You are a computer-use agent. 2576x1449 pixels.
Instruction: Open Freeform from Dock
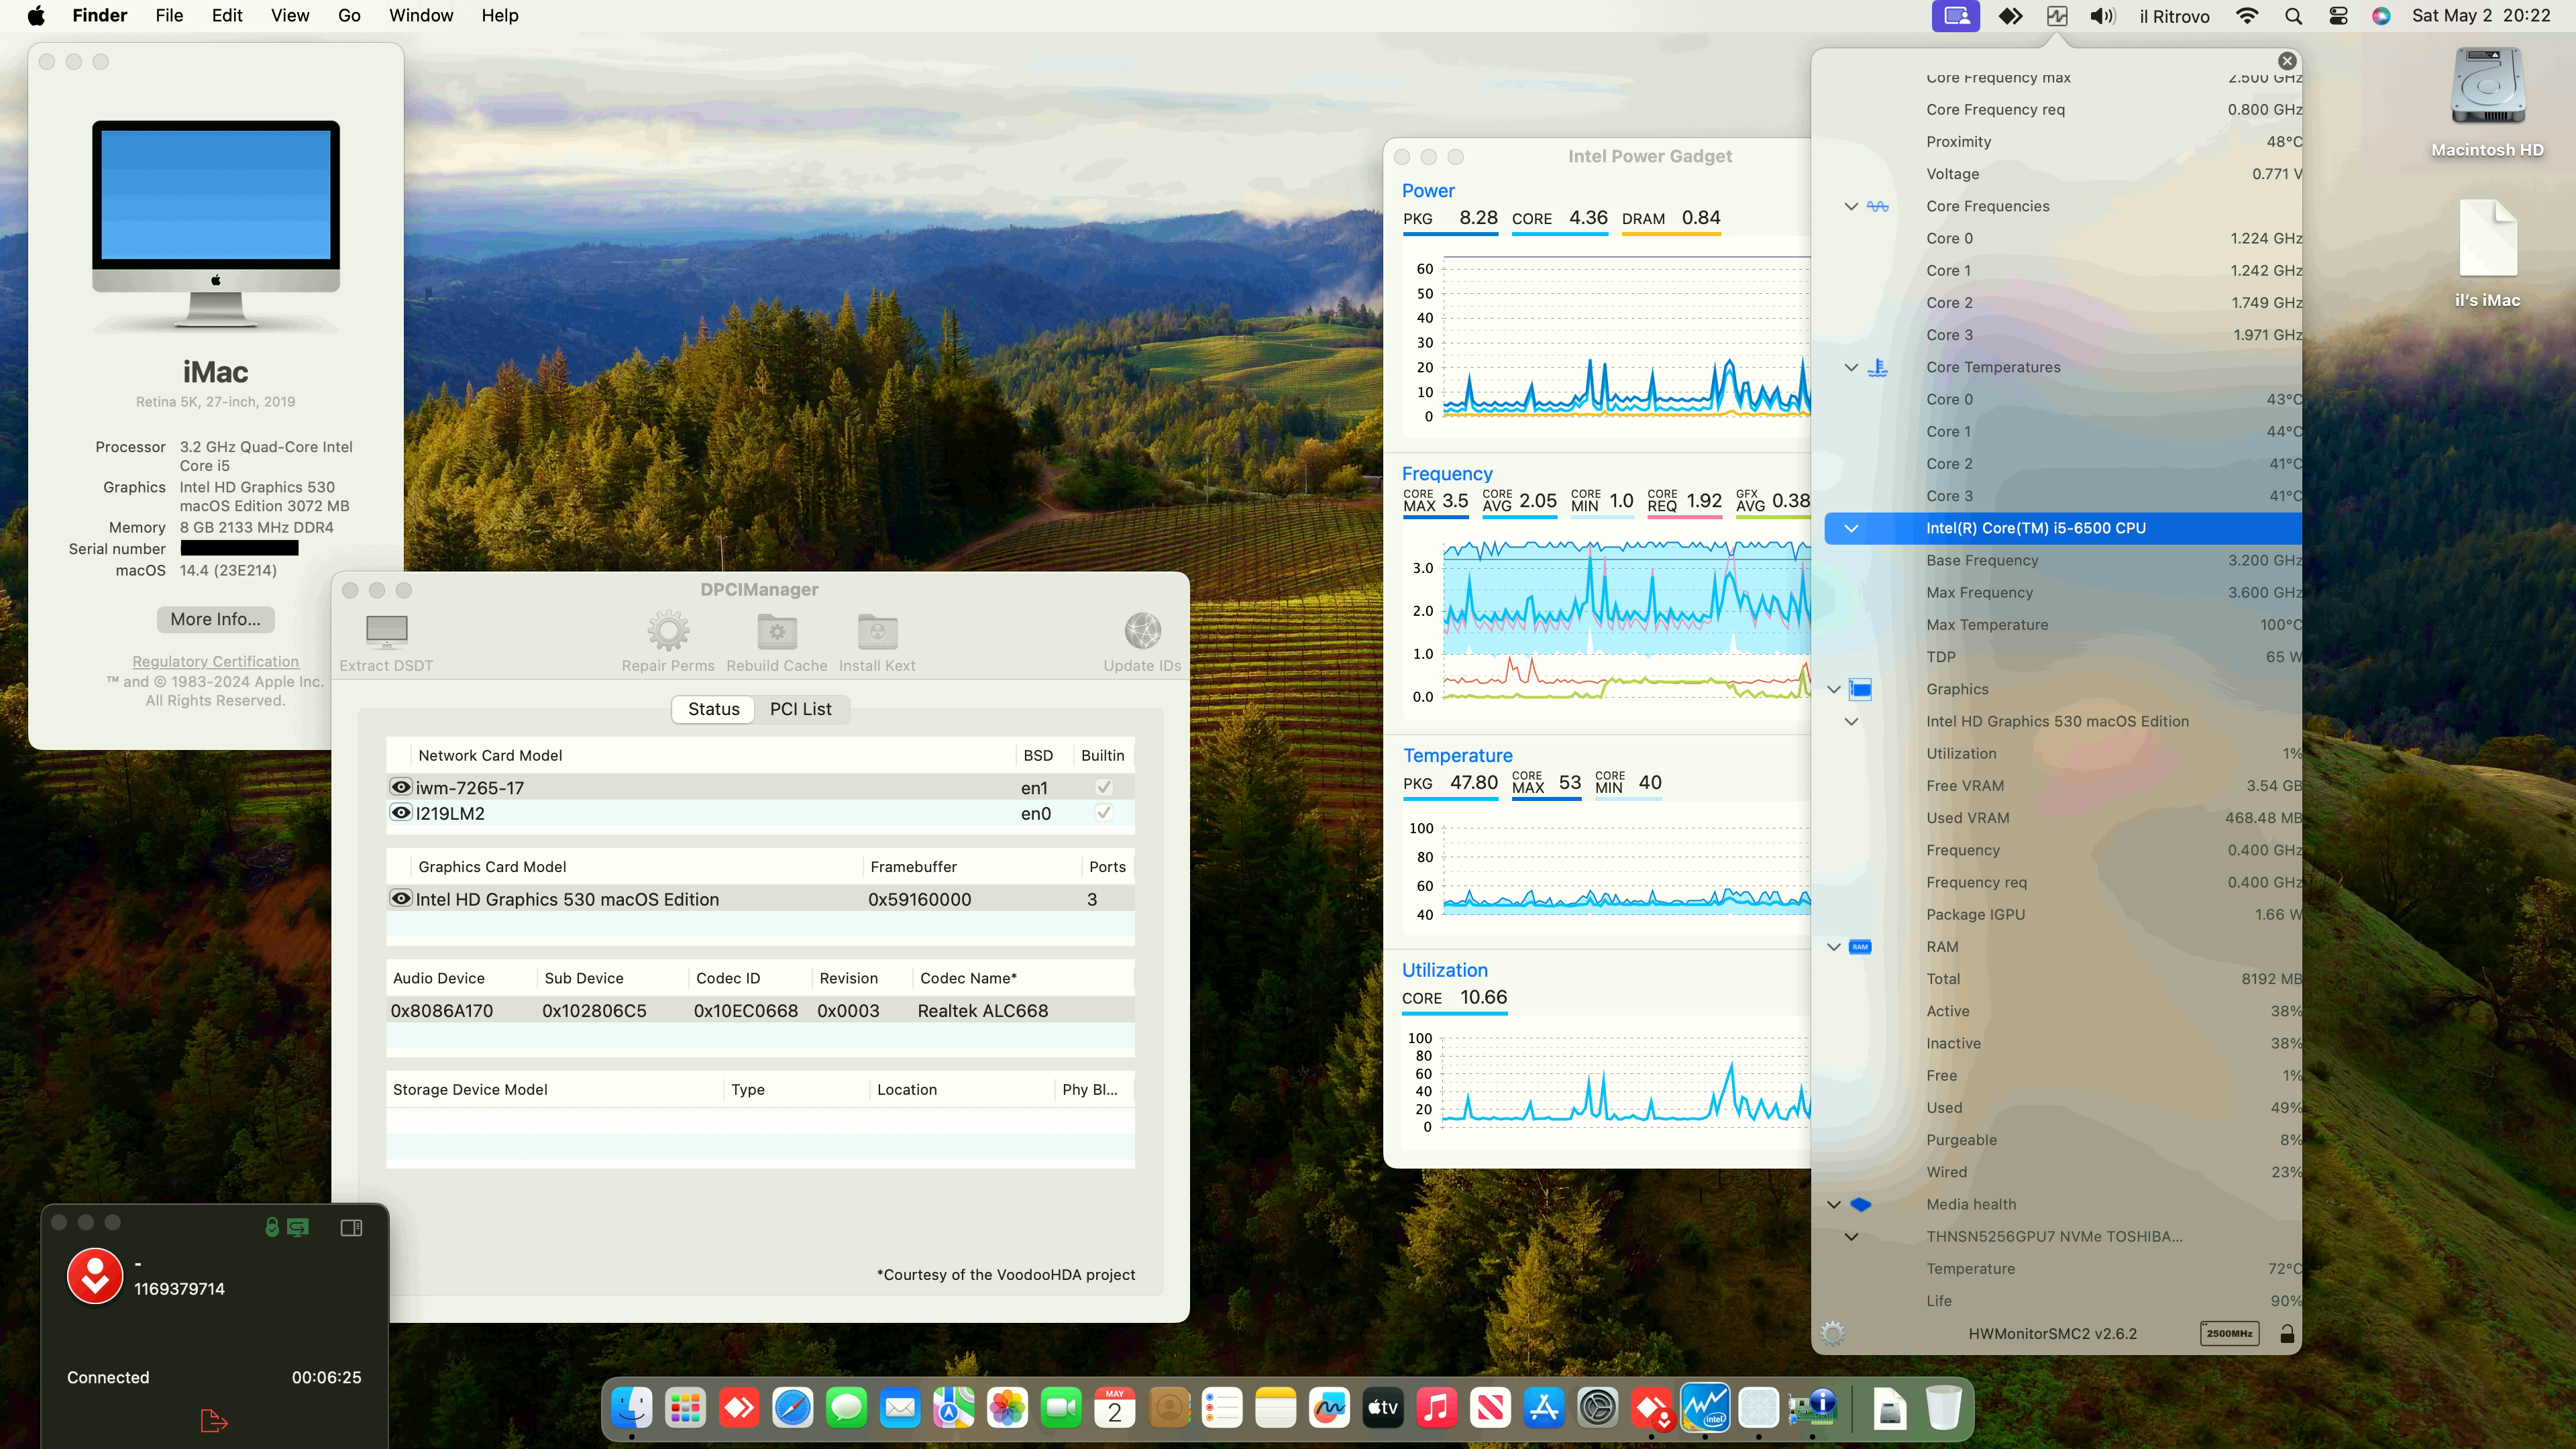1329,1408
